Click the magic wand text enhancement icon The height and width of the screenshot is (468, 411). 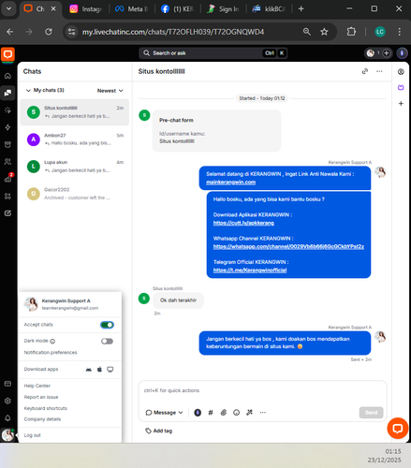coord(249,413)
